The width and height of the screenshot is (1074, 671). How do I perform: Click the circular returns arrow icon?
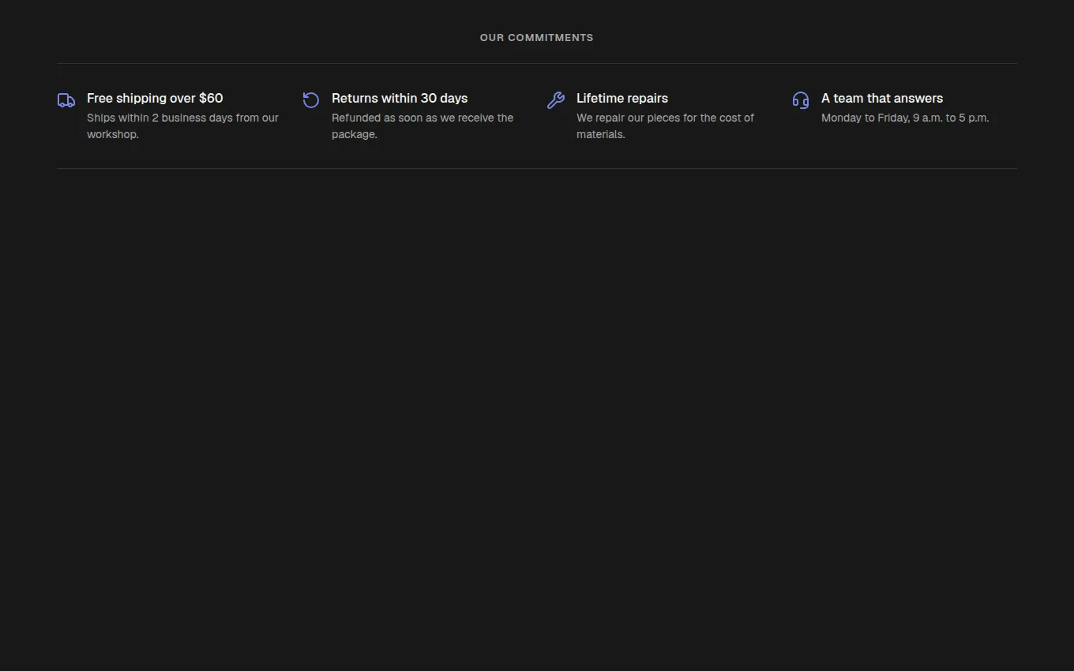click(x=311, y=100)
